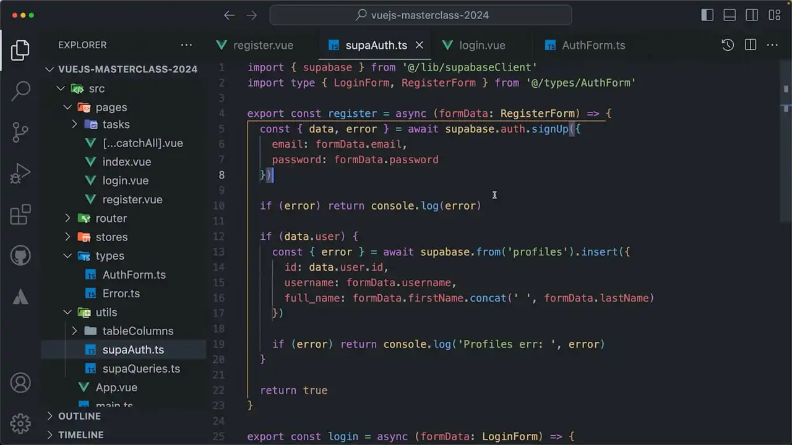This screenshot has width=792, height=445.
Task: Open the Manage gear icon
Action: (x=20, y=423)
